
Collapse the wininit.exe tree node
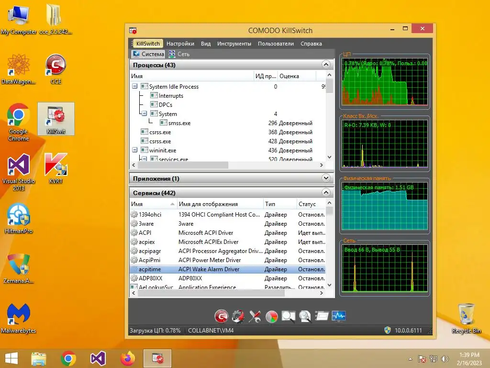[134, 150]
